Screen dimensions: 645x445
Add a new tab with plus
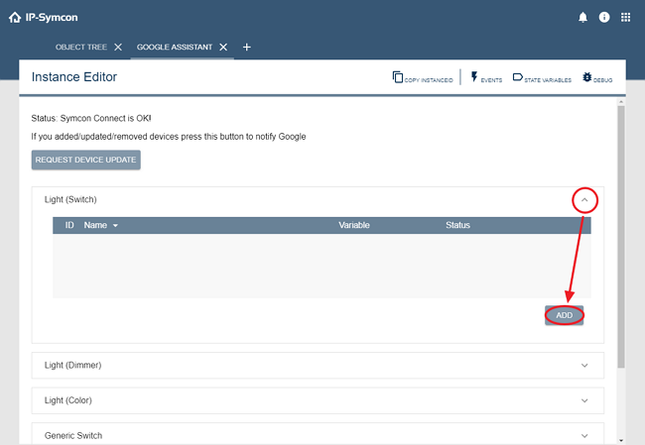(x=247, y=47)
